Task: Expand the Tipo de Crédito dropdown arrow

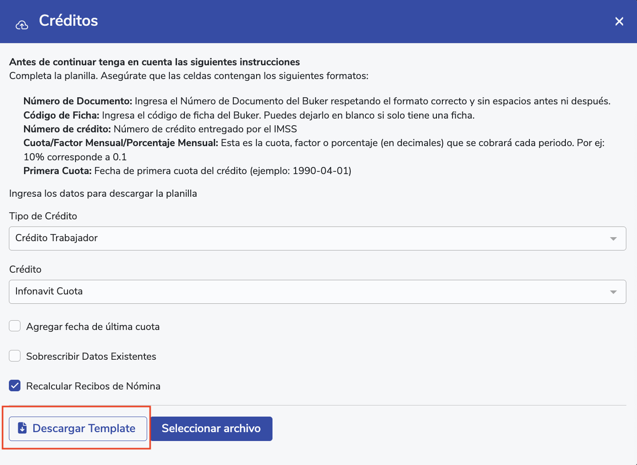Action: [x=613, y=238]
